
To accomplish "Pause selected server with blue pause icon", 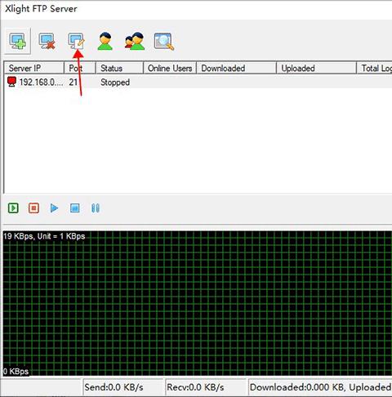I will [96, 208].
